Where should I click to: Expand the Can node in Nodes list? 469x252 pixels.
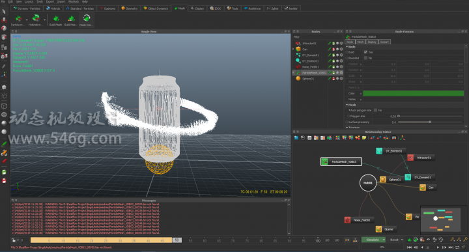pyautogui.click(x=293, y=49)
